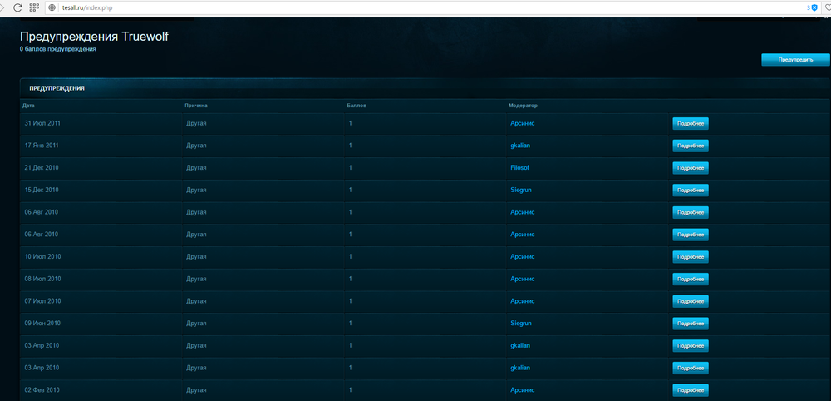Open Подробнее for the 21 Дек 2010 warning
This screenshot has width=831, height=401.
(x=691, y=168)
